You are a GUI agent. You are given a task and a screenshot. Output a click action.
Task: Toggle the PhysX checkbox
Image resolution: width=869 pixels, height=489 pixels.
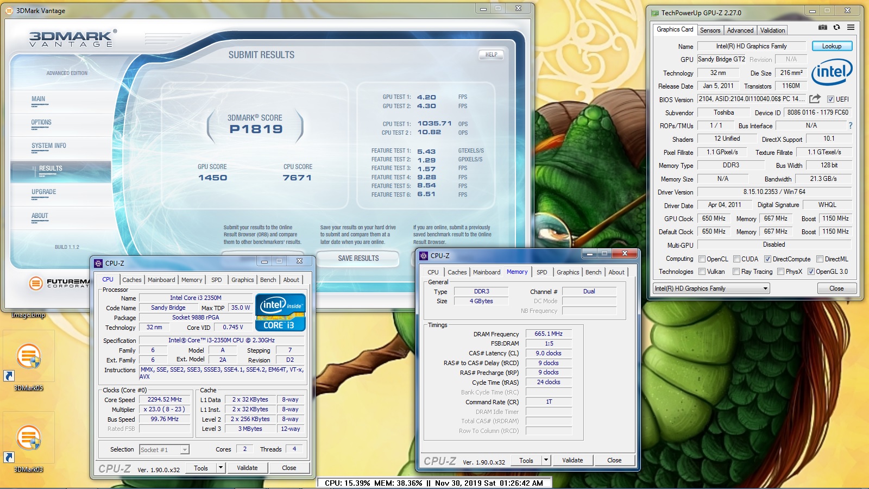(780, 272)
